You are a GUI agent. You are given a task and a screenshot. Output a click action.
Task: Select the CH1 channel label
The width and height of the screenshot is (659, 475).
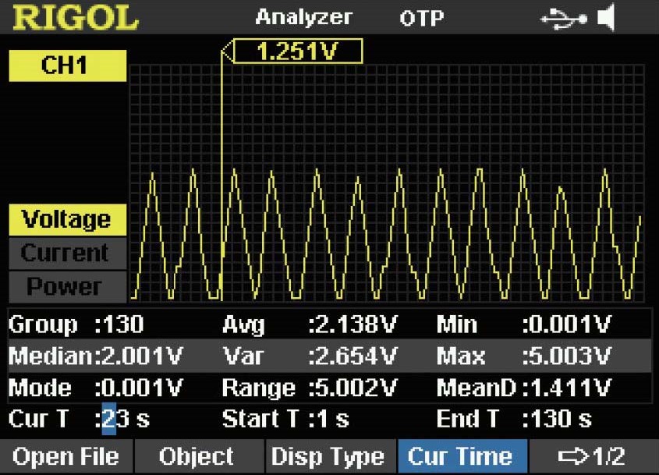pyautogui.click(x=68, y=66)
